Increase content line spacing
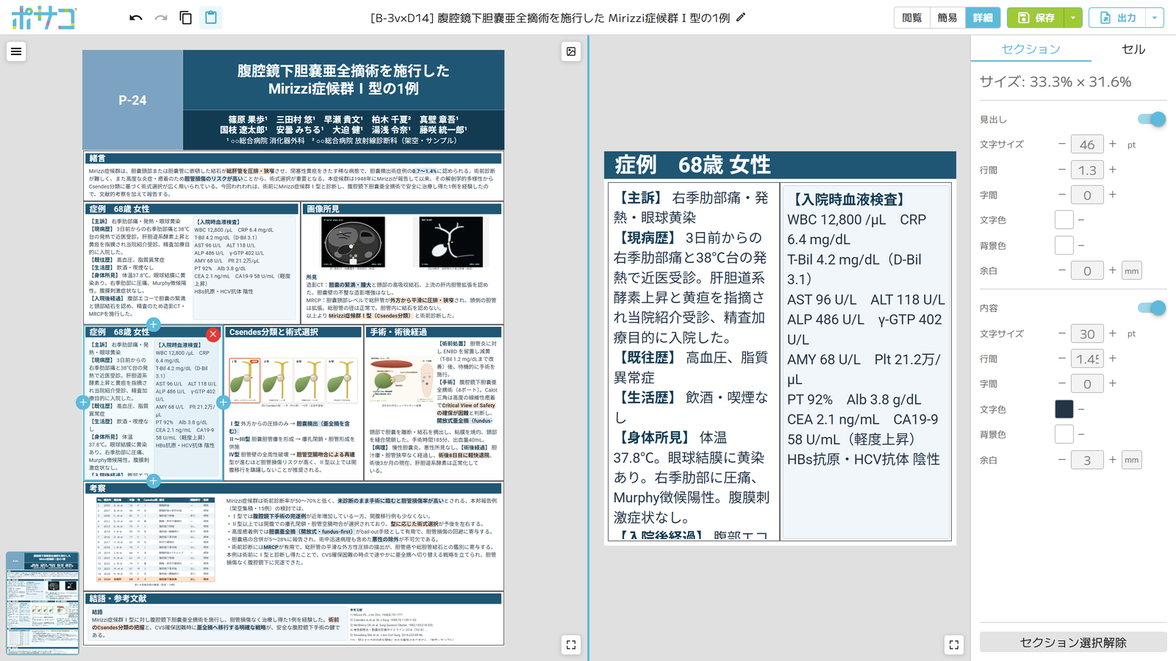 [x=1113, y=358]
